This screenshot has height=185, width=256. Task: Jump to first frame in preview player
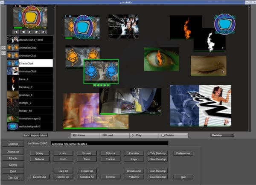coord(16,32)
